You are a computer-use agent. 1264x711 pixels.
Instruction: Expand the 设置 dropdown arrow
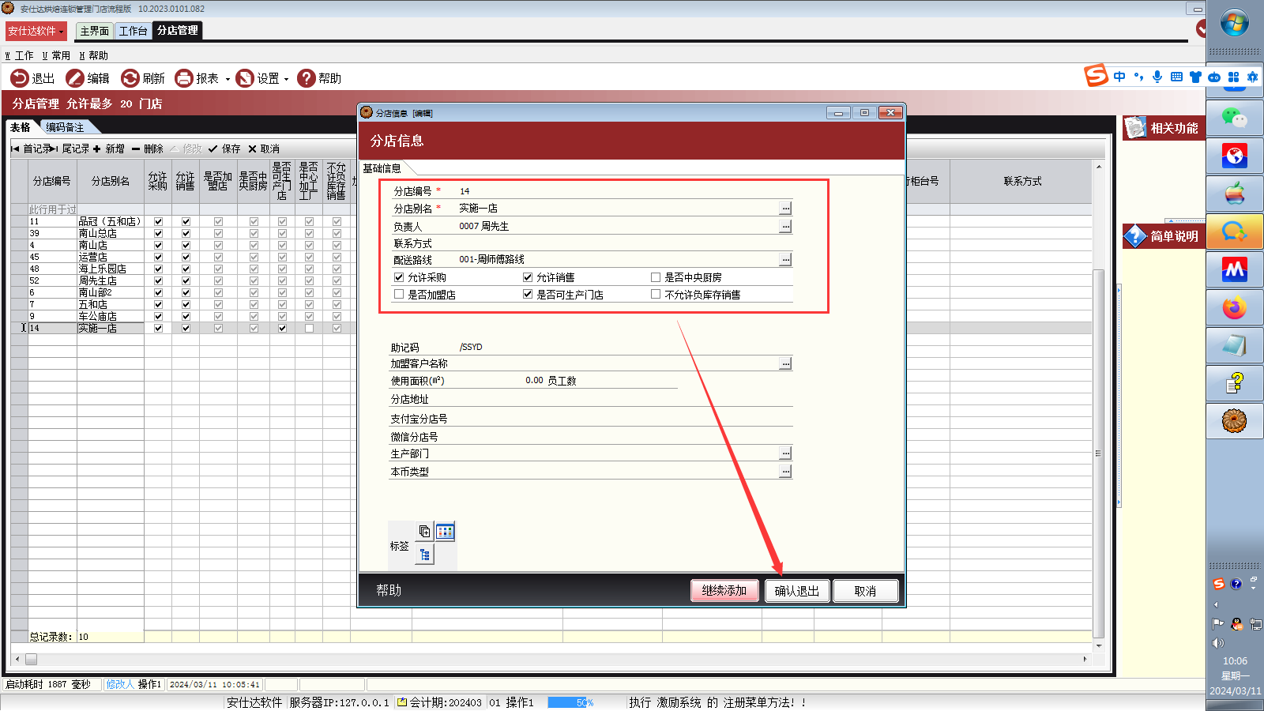pos(286,79)
